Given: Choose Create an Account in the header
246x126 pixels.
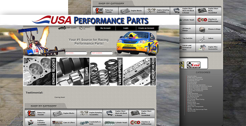Looking at the screenshot, I should (x=146, y=28).
